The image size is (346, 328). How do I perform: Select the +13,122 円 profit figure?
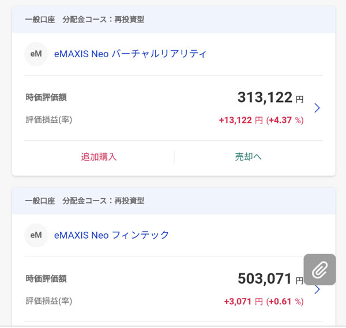pos(240,120)
